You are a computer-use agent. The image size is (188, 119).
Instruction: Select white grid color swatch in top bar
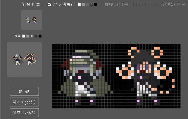click(x=79, y=4)
